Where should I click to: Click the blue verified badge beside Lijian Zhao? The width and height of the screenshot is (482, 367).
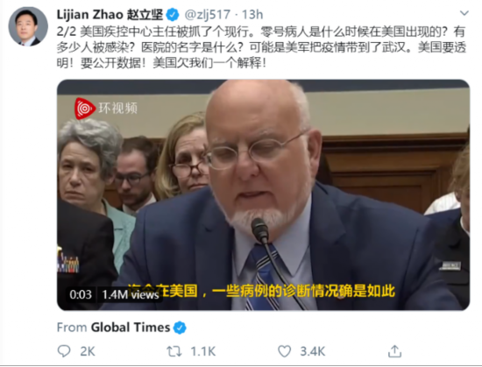173,15
